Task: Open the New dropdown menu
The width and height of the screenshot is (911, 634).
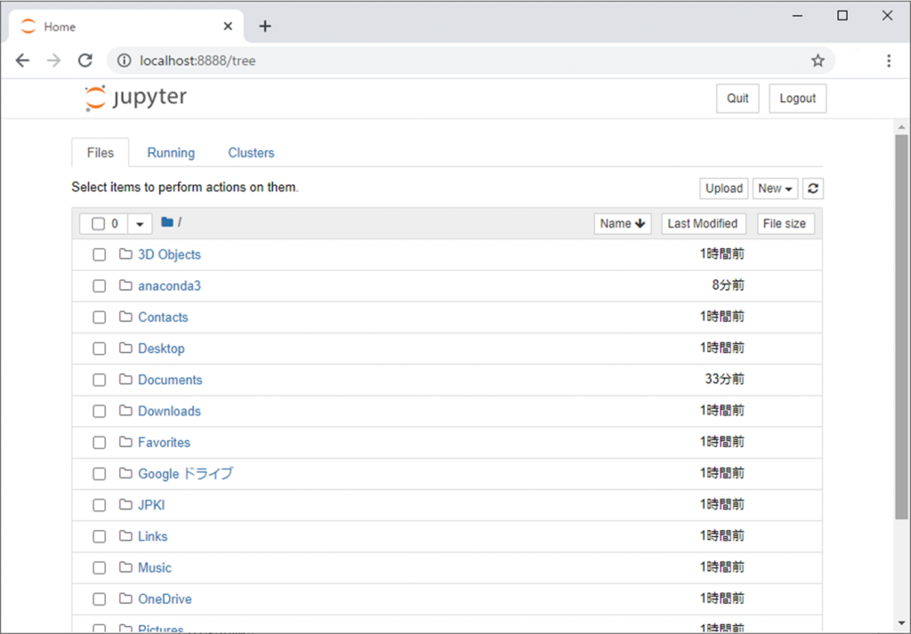Action: point(775,189)
